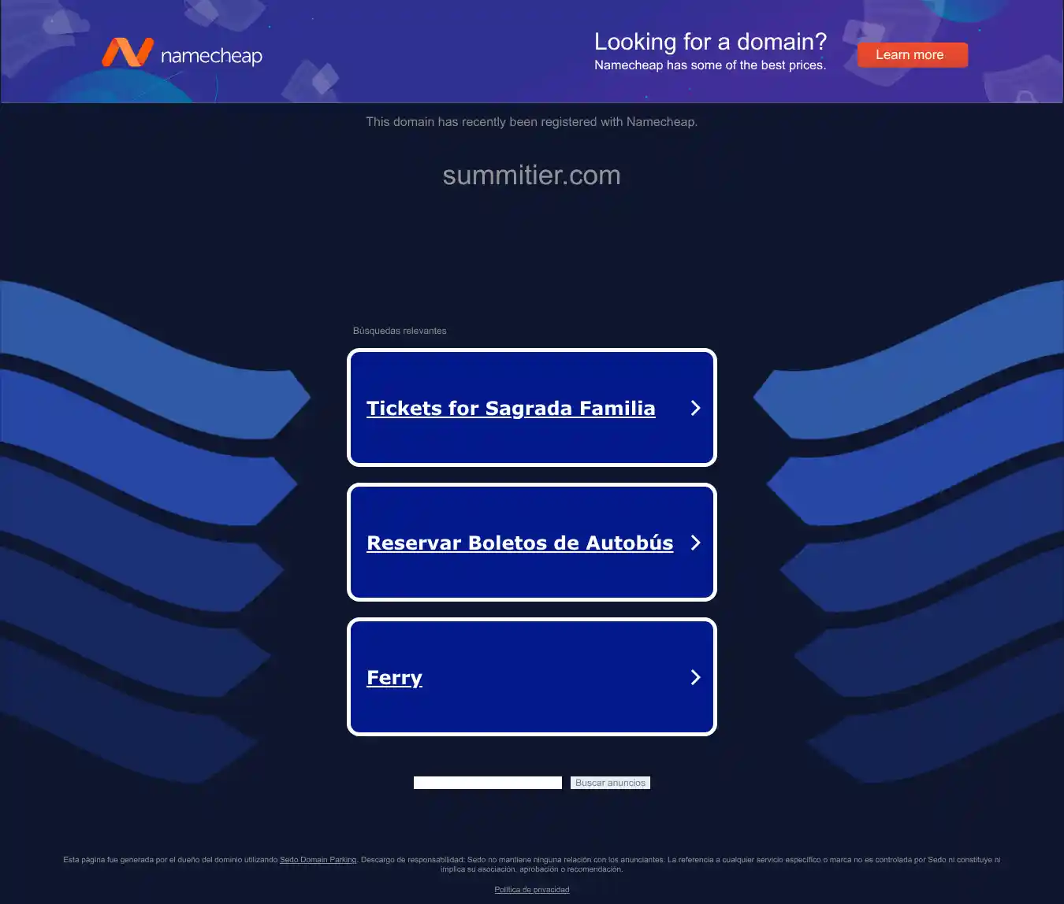
Task: Click the Sedo disclaimer paragraph in footer
Action: click(532, 865)
